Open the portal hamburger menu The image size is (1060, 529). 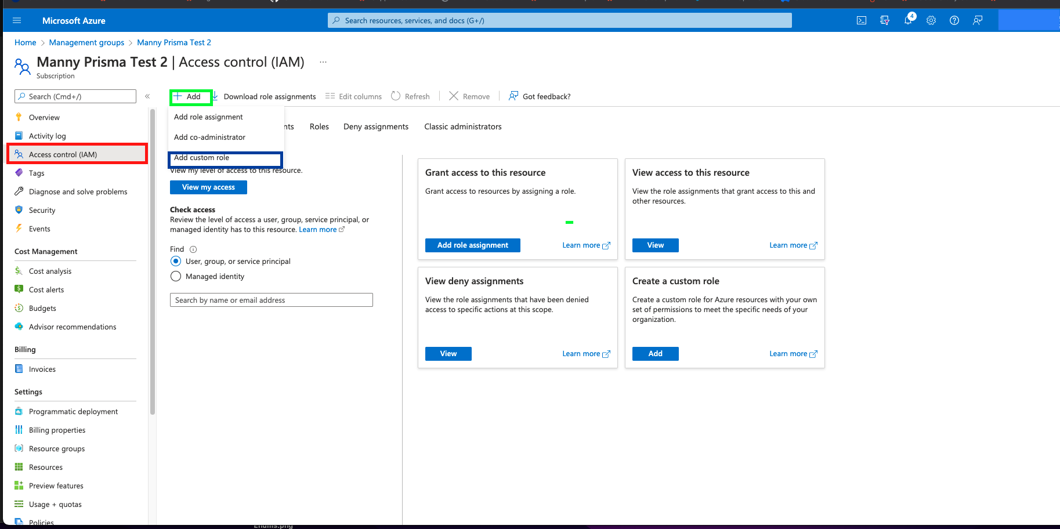(17, 20)
